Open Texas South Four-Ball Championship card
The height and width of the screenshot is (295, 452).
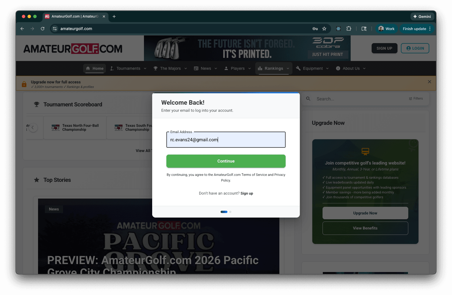(130, 128)
